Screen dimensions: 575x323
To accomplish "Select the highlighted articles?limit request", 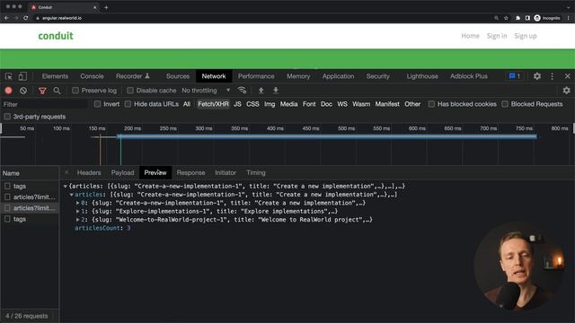I will point(30,208).
